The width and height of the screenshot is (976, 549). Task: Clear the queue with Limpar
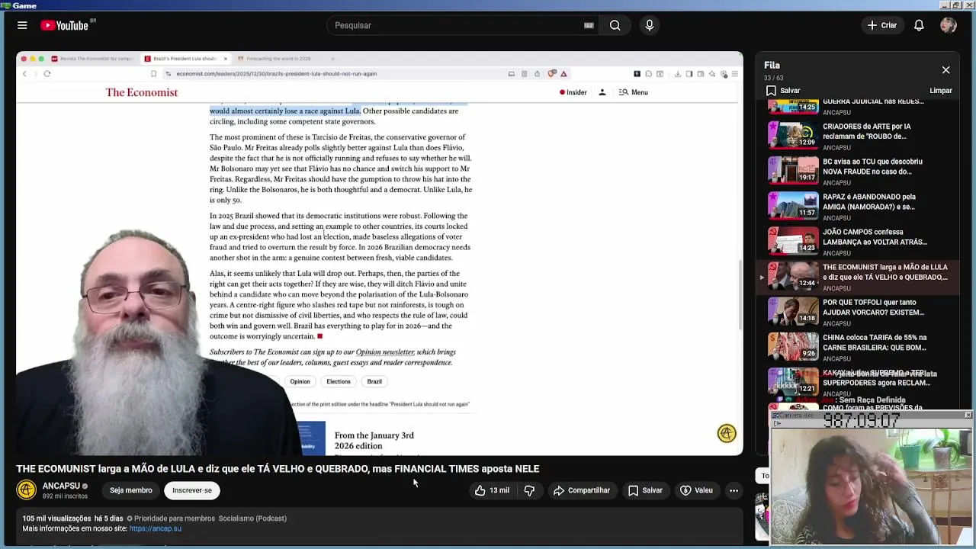pyautogui.click(x=941, y=90)
